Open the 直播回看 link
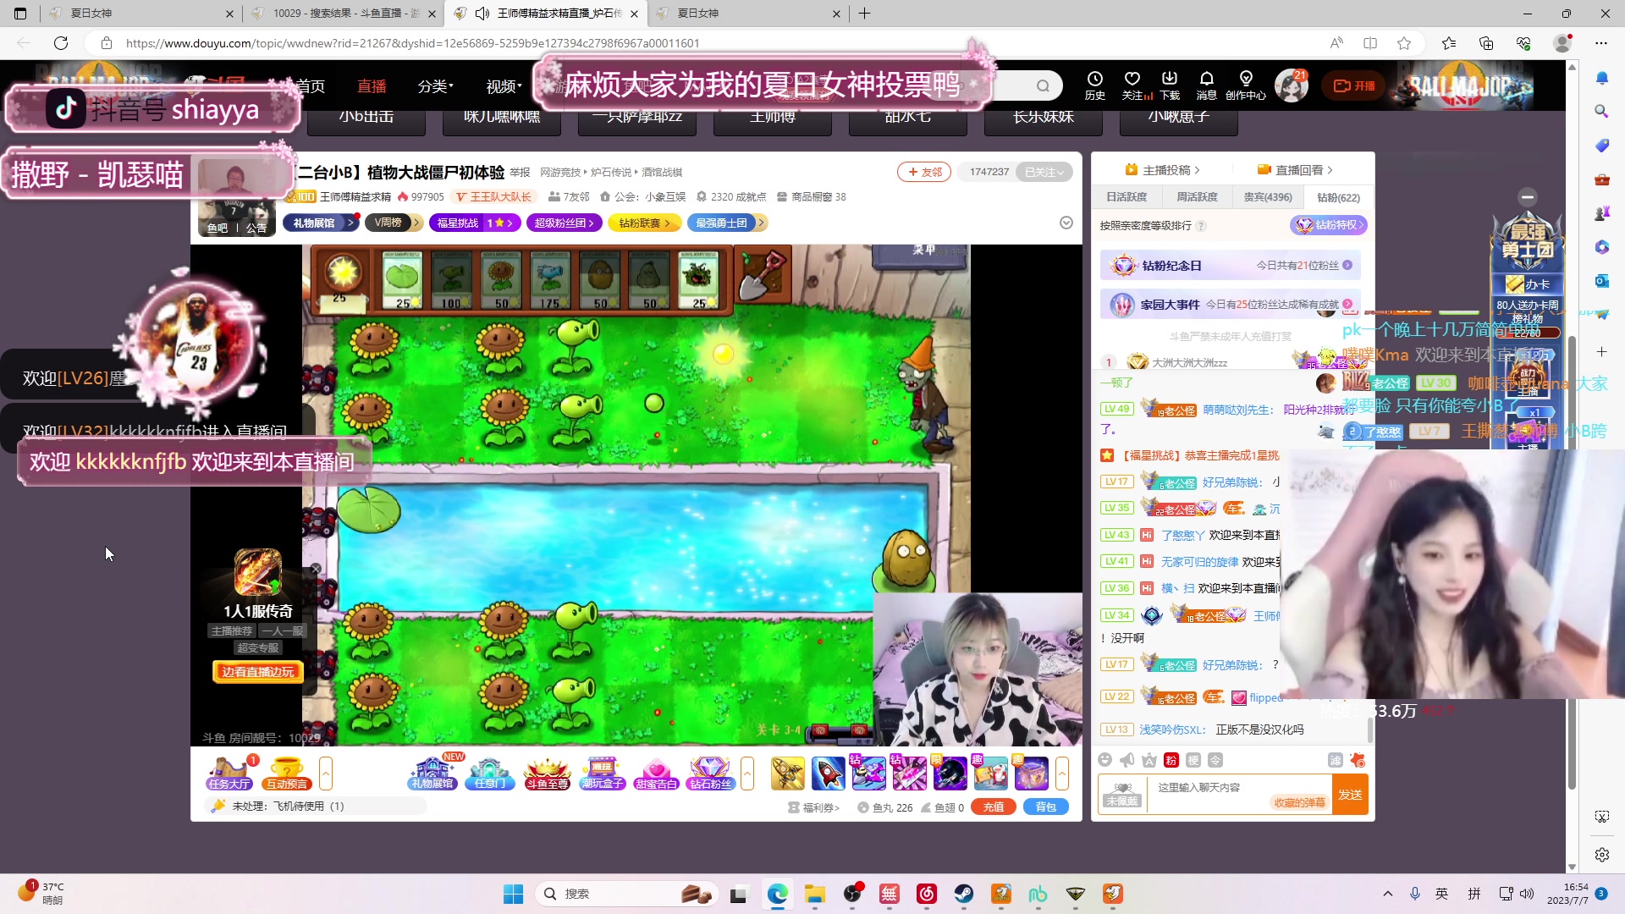Image resolution: width=1625 pixels, height=914 pixels. (x=1295, y=170)
